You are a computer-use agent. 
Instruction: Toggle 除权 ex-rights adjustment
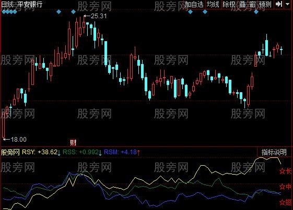(229, 5)
